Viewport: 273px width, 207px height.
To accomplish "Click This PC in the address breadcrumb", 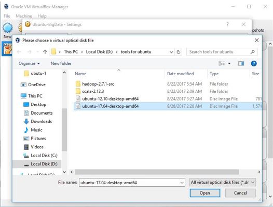I will 71,52.
